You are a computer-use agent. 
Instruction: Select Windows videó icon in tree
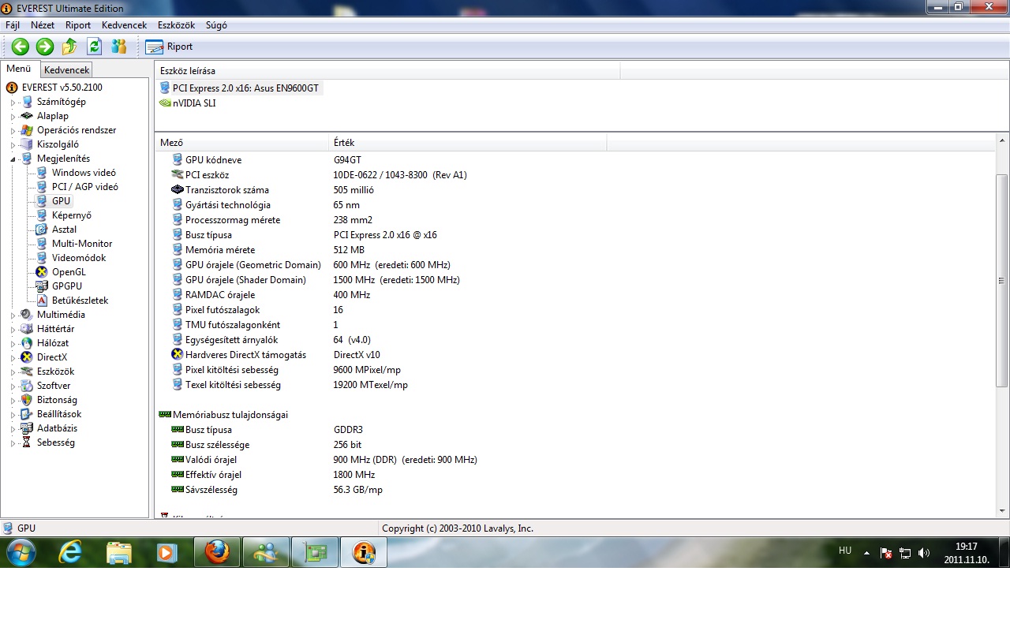click(x=42, y=173)
